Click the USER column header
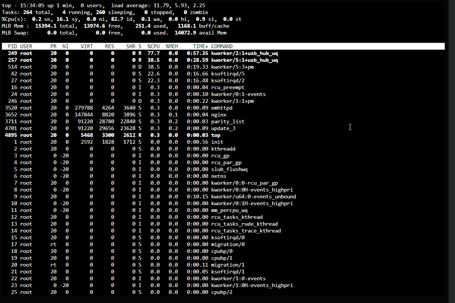Image resolution: width=455 pixels, height=303 pixels. [x=26, y=46]
